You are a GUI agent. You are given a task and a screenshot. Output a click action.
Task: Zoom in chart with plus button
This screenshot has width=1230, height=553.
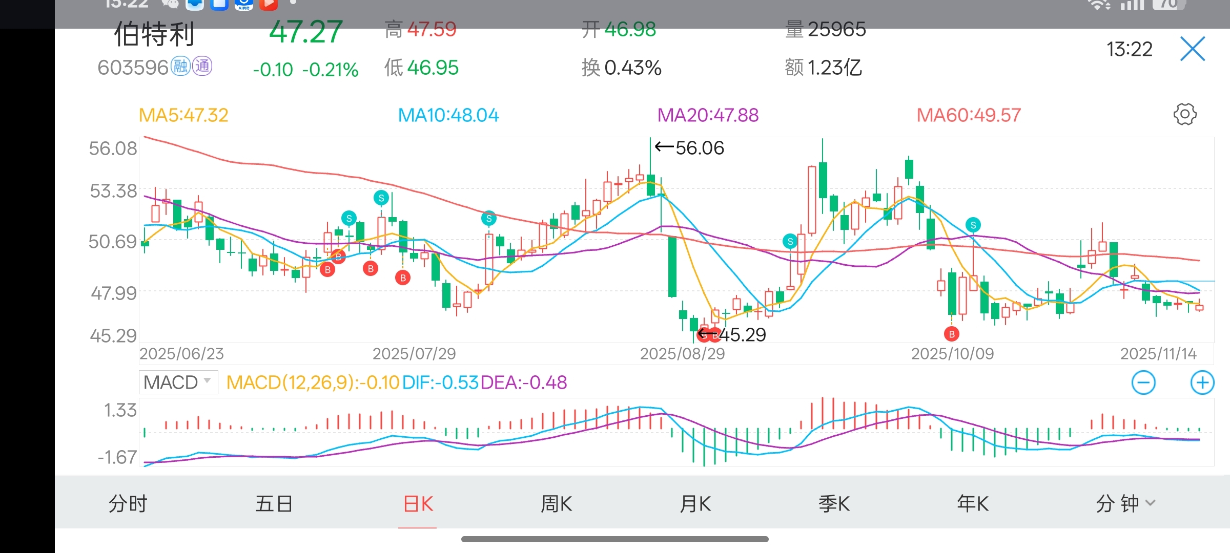coord(1202,382)
